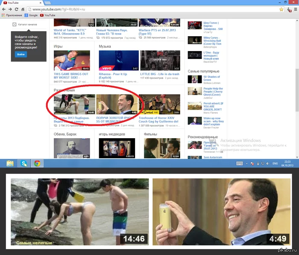
Task: Open File Explorer from the taskbar
Action: (10, 163)
